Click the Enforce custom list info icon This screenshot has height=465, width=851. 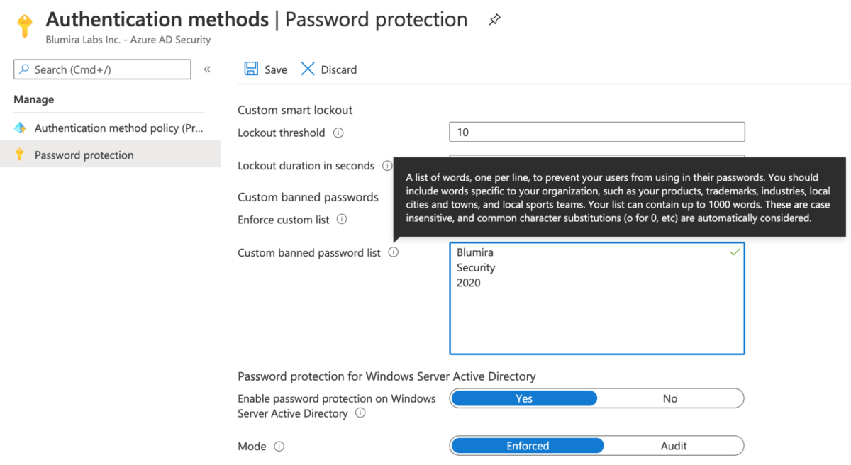342,220
